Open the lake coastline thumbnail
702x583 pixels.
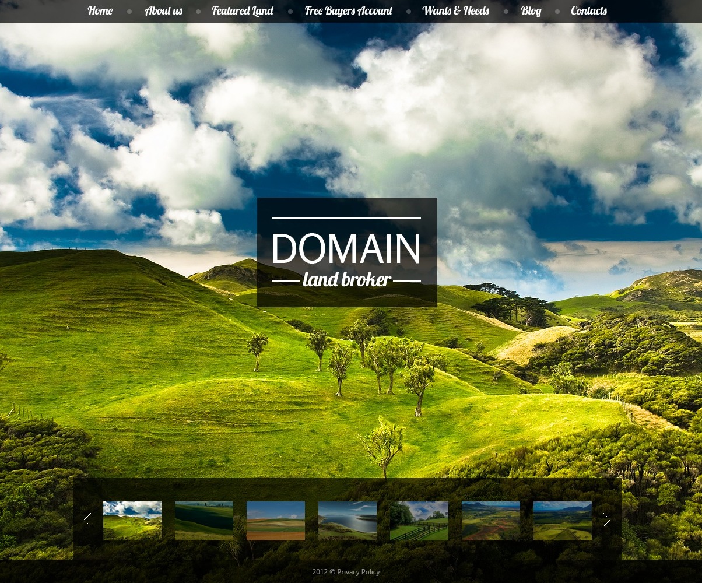pyautogui.click(x=347, y=519)
